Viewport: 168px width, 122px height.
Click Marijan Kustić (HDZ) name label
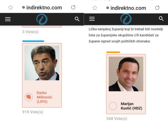[131, 106]
